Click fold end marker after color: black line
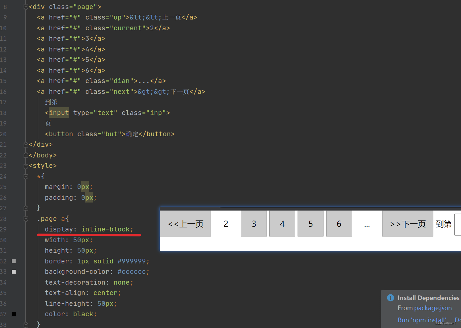This screenshot has height=328, width=461. 26,325
